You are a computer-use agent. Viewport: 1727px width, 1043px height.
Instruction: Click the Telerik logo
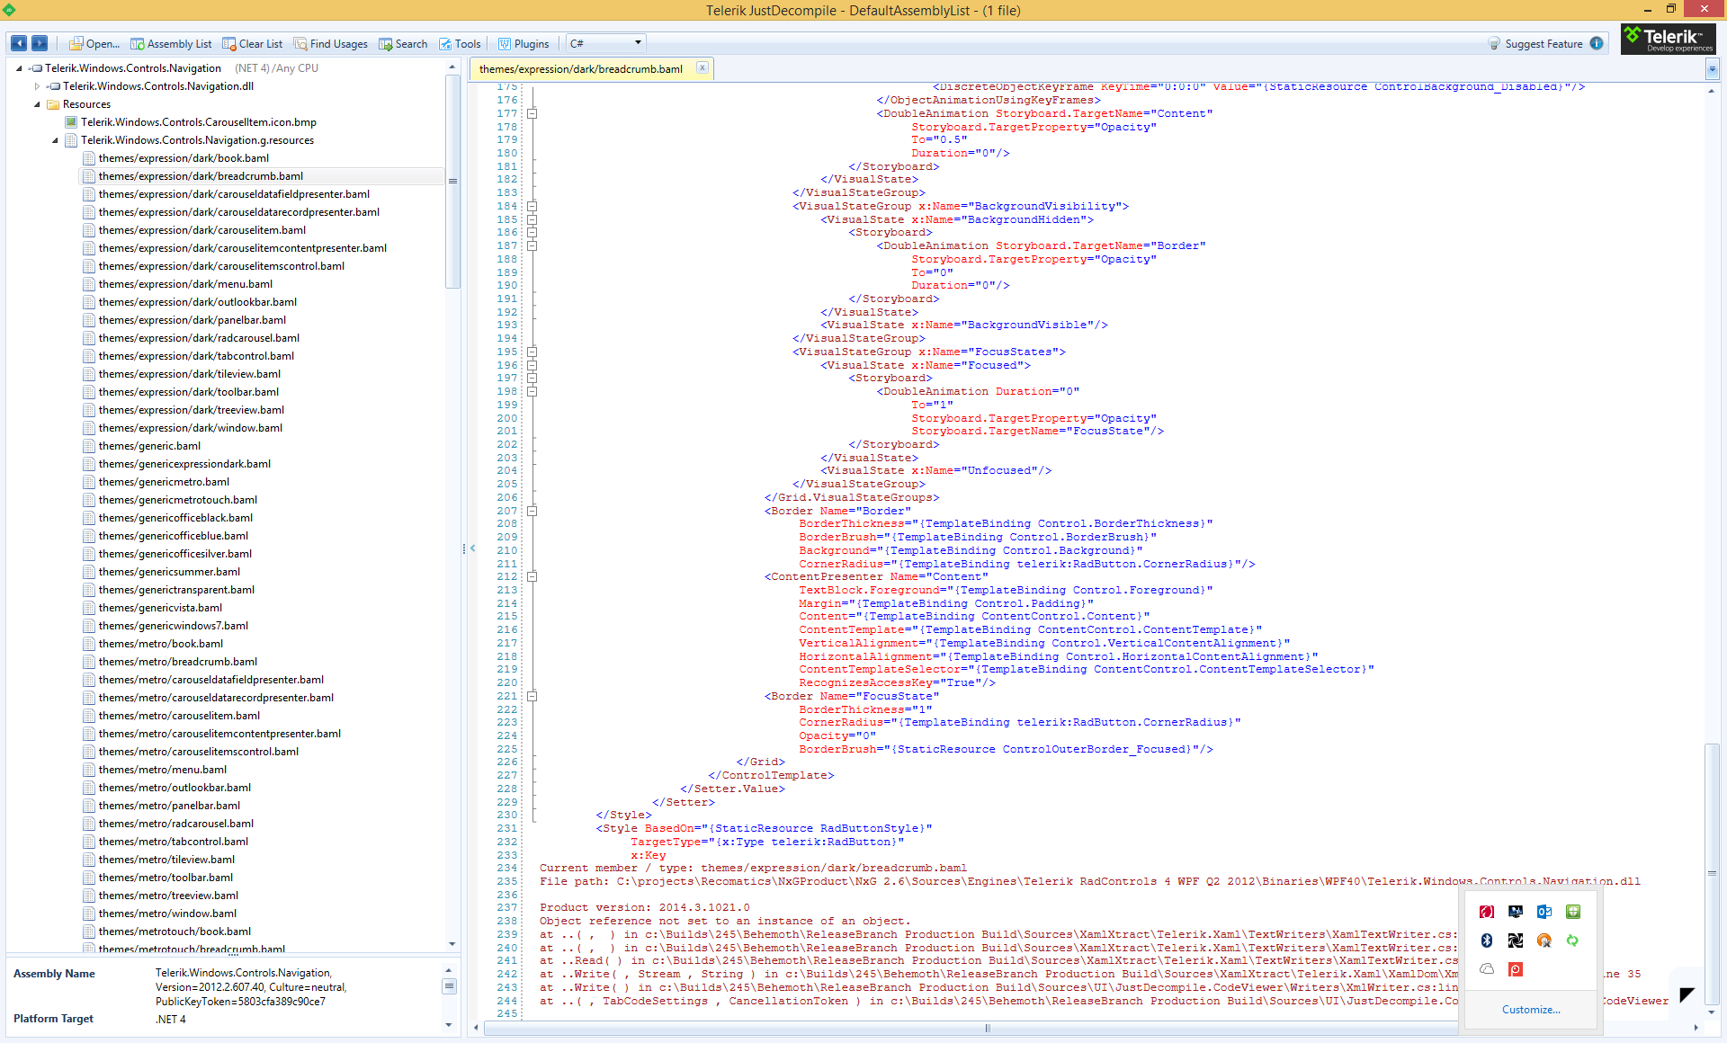(x=1669, y=39)
